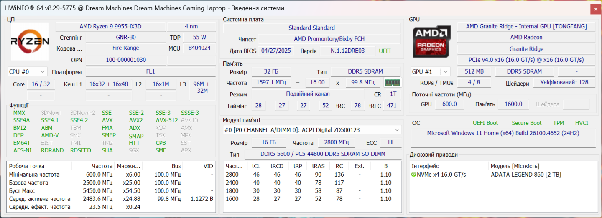Click the 1597.1 МГц memory frequency value
Viewport: 602px width, 218px height.
tap(272, 83)
